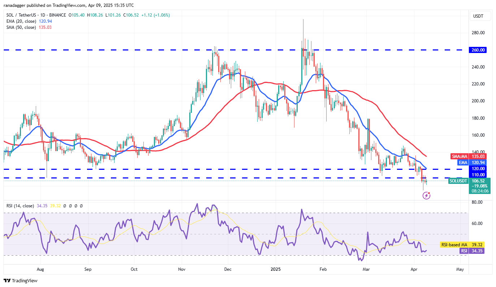Click the red notification dot on the lightning icon
496x287 pixels.
click(x=430, y=193)
